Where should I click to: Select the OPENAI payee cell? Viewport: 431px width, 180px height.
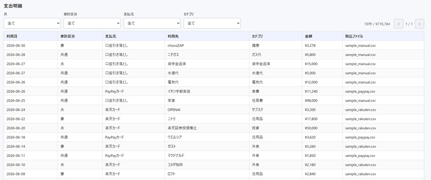pyautogui.click(x=207, y=110)
